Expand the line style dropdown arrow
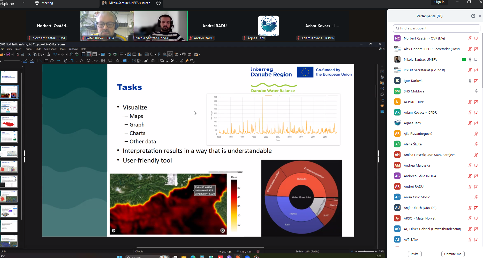The width and height of the screenshot is (483, 258). [21, 61]
